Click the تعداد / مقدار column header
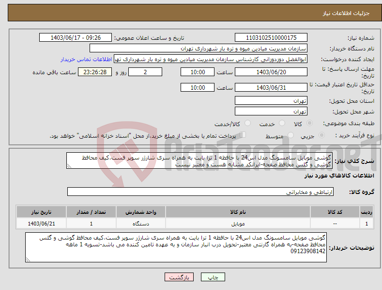This screenshot has height=290, width=382. [x=91, y=212]
